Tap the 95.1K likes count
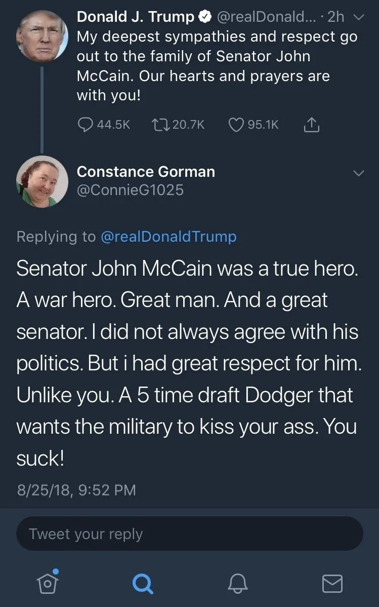This screenshot has height=607, width=379. point(263,124)
